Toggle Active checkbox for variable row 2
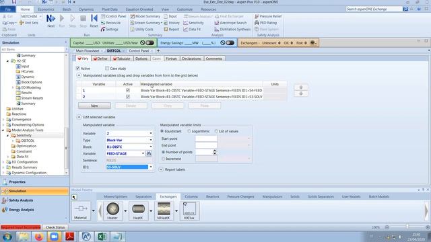431x242 pixels. click(x=128, y=97)
